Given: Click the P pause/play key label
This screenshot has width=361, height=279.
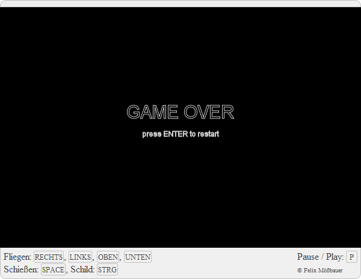Looking at the screenshot, I should (x=351, y=257).
